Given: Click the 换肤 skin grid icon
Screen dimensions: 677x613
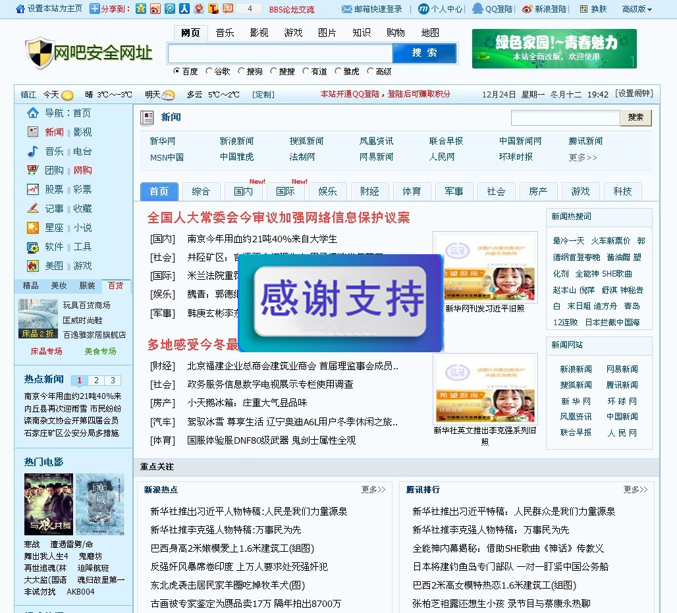Looking at the screenshot, I should click(583, 9).
